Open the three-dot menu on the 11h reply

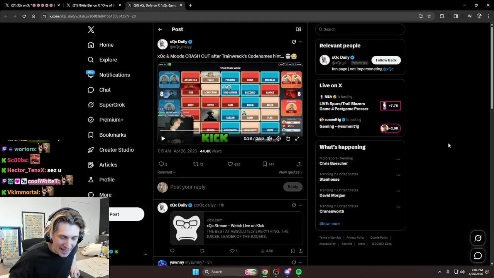[x=301, y=205]
